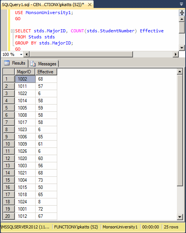
Task: Click the results scroll down arrow
Action: (x=180, y=217)
